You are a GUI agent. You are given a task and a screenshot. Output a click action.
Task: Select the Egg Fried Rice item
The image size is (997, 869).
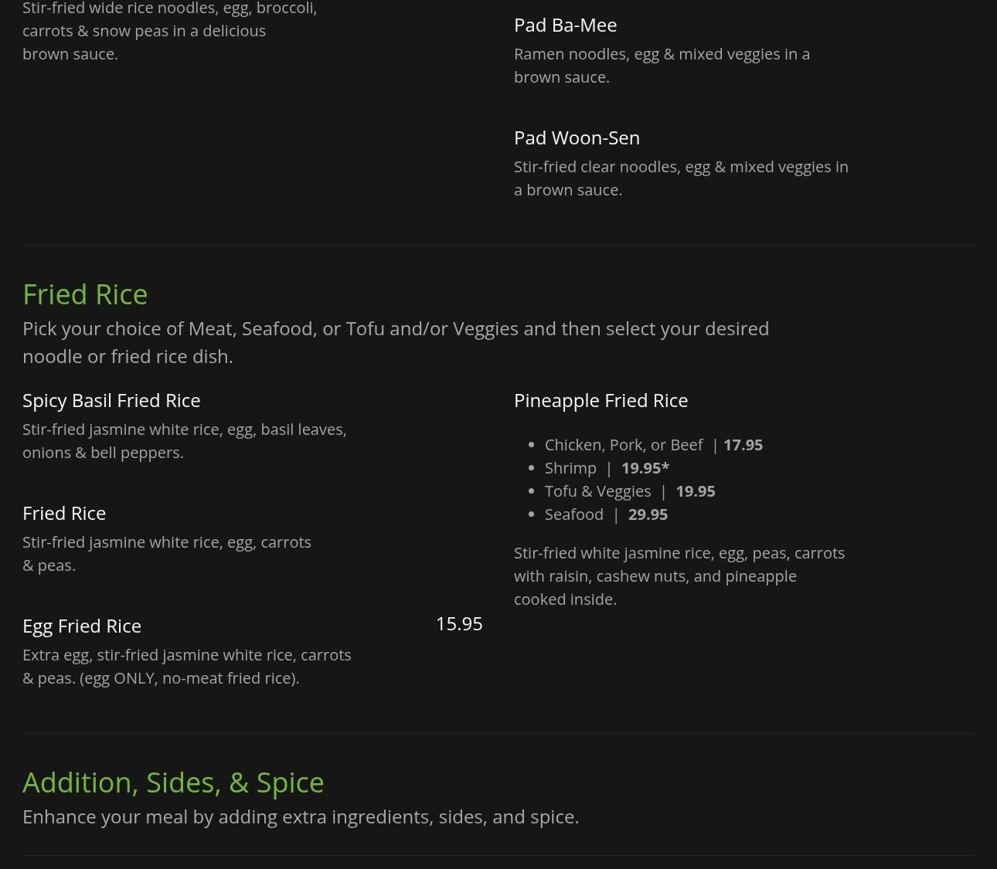pos(82,626)
